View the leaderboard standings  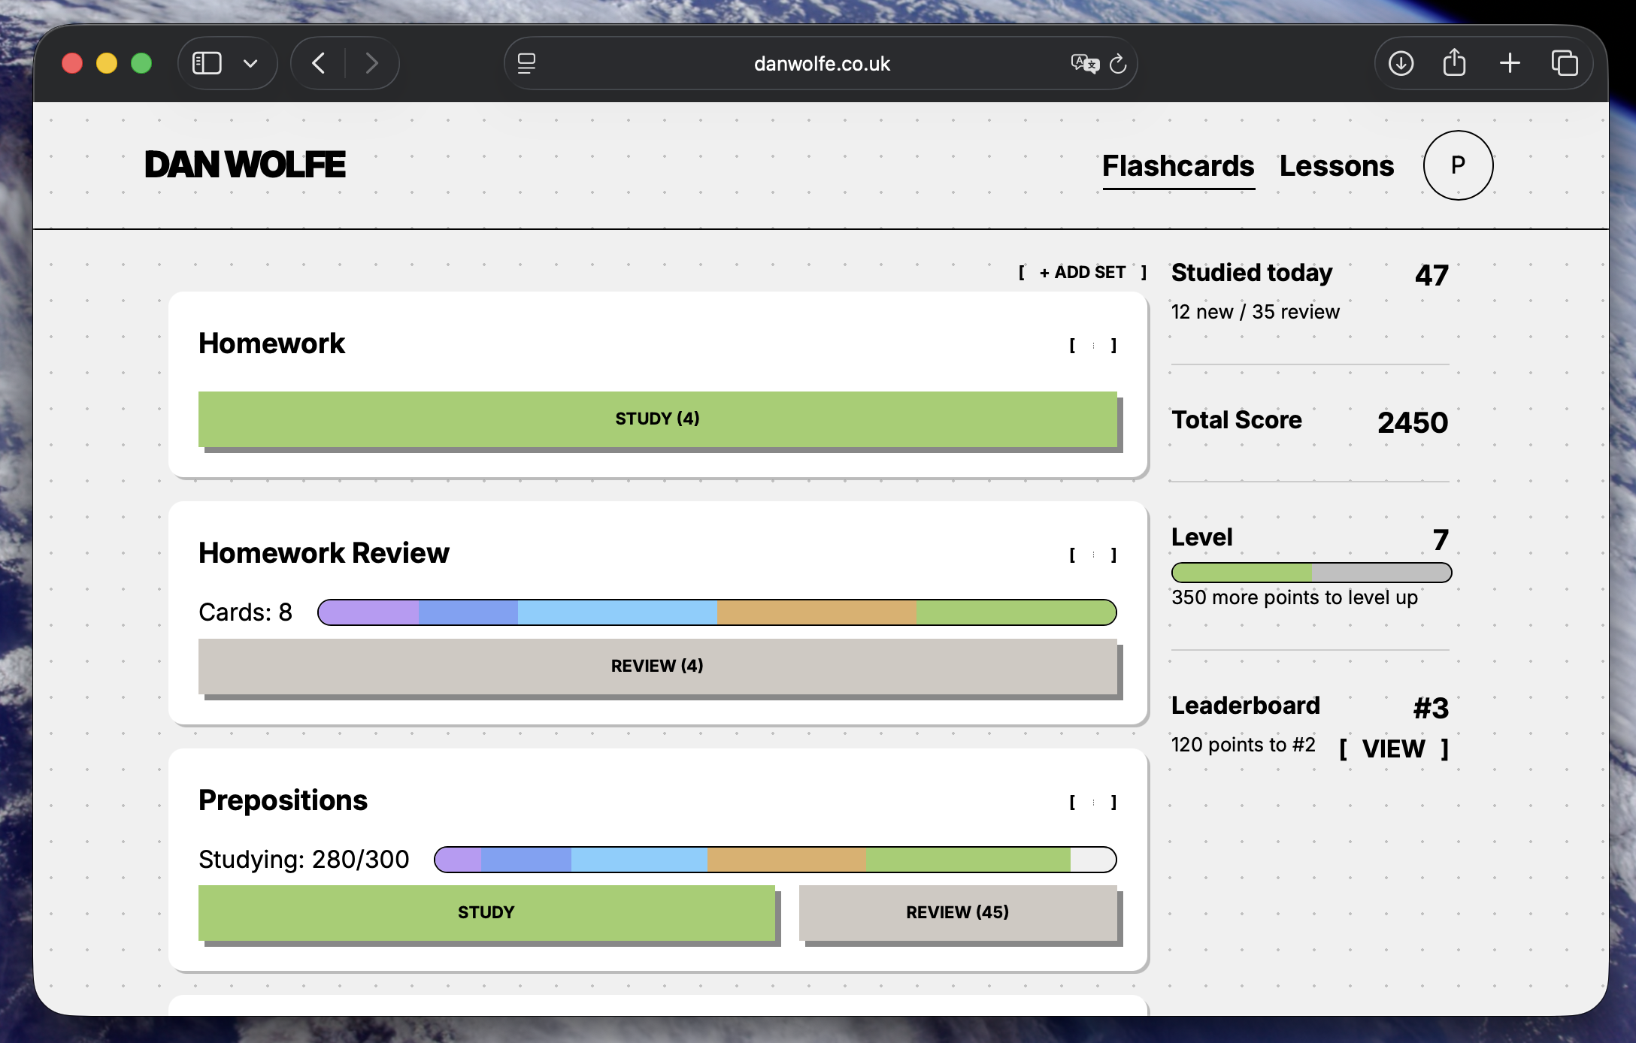click(x=1392, y=748)
